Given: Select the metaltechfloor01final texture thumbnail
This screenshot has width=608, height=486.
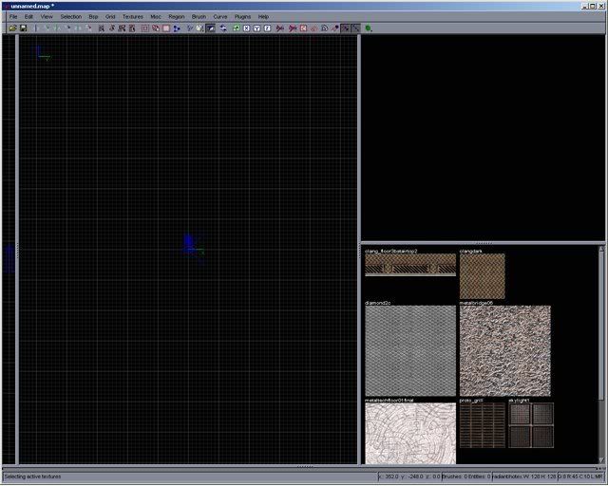Looking at the screenshot, I should pos(410,433).
